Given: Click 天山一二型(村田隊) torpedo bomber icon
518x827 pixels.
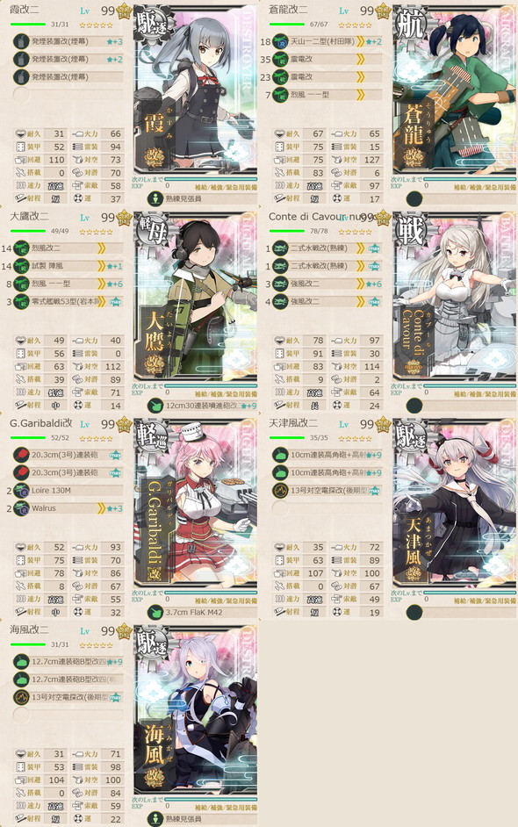Looking at the screenshot, I should [280, 41].
